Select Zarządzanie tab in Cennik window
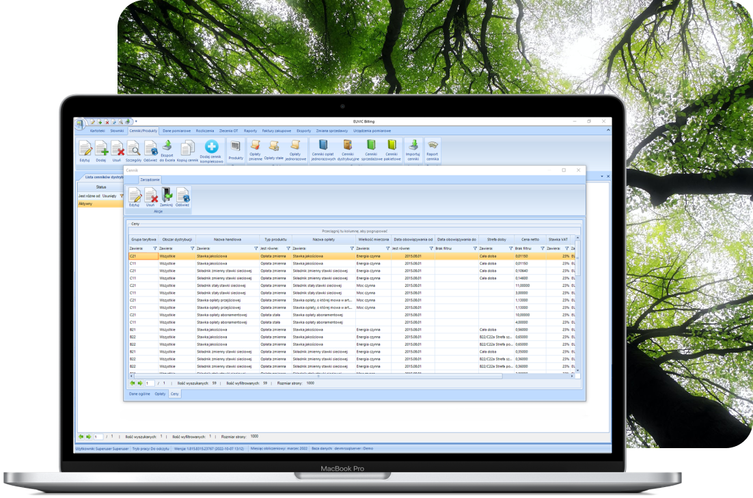This screenshot has height=498, width=753. 150,180
